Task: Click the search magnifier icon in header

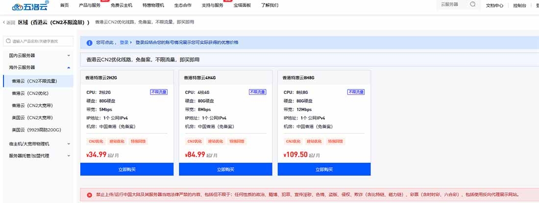Action: point(473,4)
